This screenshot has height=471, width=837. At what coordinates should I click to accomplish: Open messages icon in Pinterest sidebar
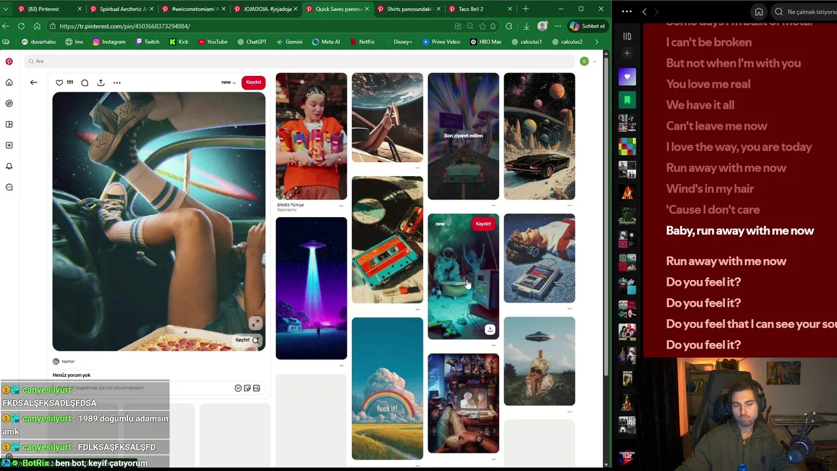click(9, 187)
